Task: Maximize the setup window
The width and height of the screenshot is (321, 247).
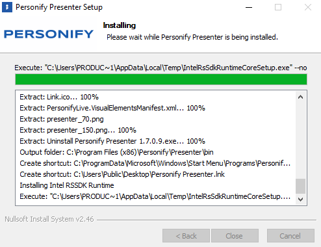Action: click(278, 7)
